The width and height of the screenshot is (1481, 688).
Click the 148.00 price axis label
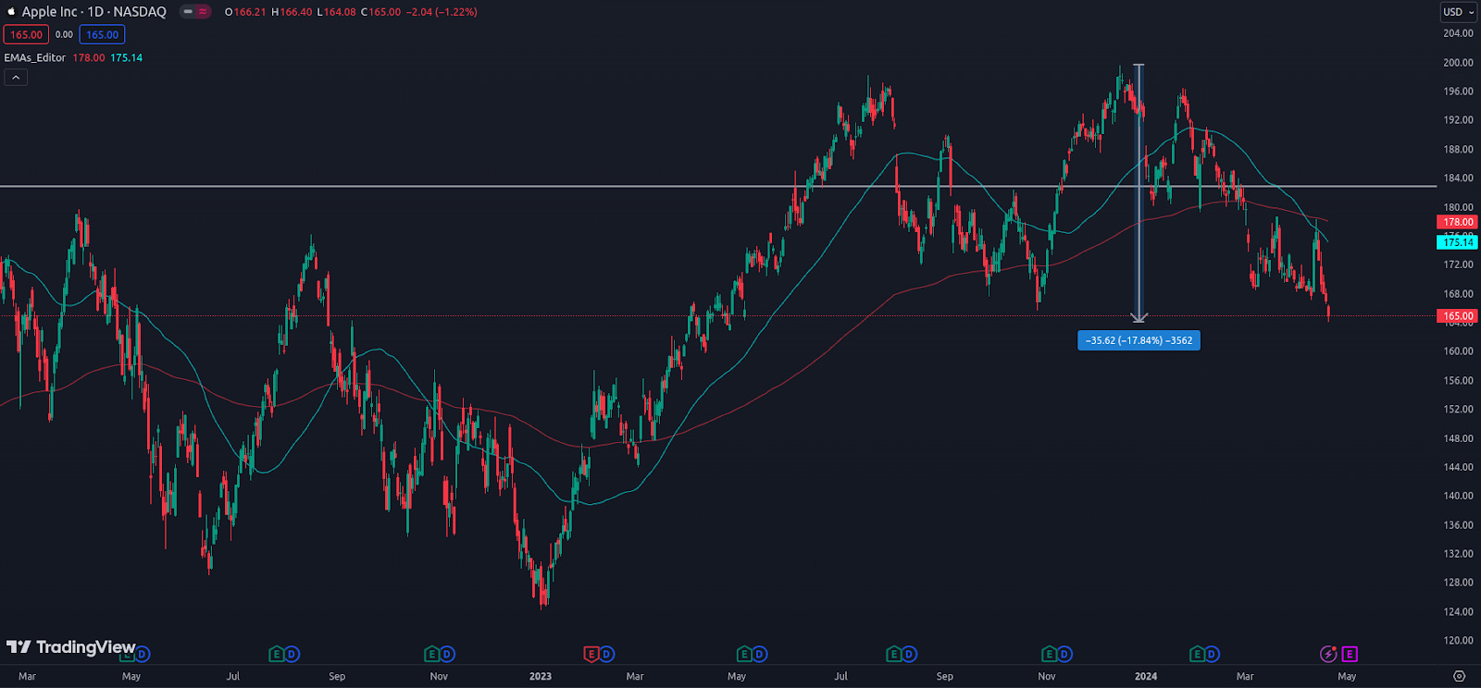pyautogui.click(x=1458, y=438)
